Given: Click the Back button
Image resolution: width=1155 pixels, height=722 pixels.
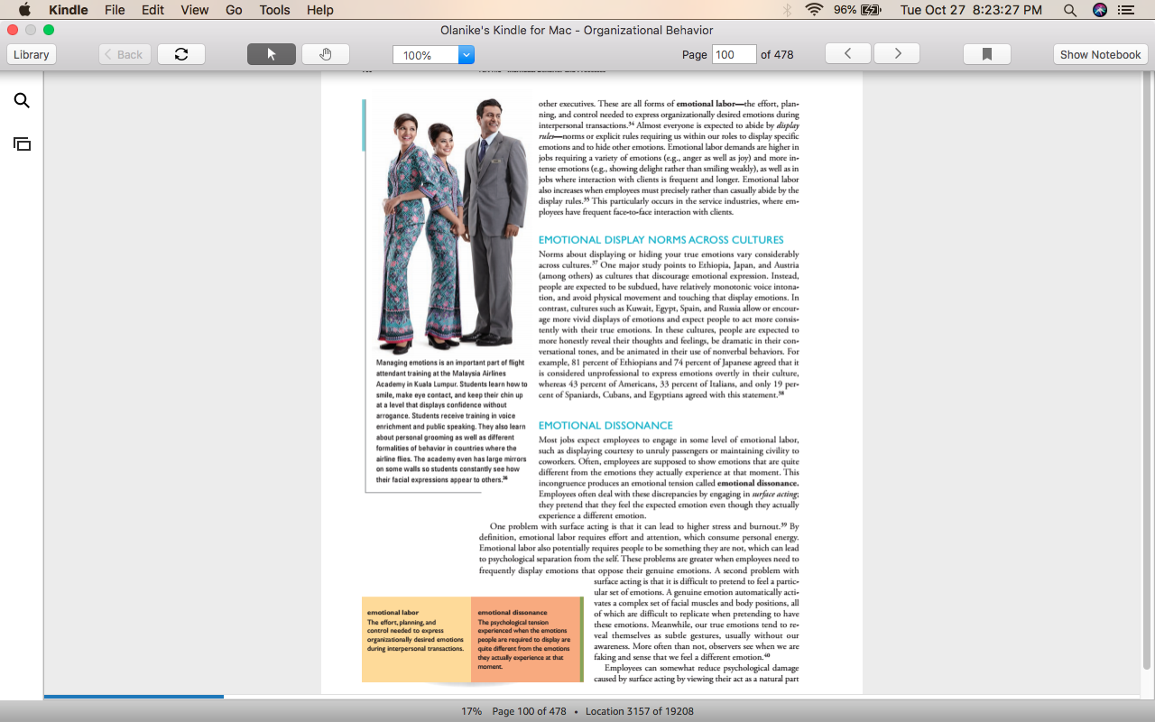Looking at the screenshot, I should tap(125, 54).
